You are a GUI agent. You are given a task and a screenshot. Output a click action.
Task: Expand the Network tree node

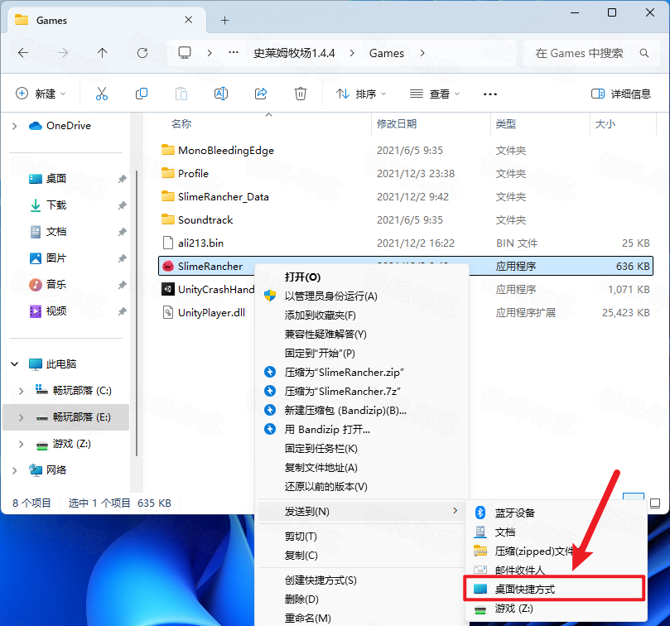pos(15,470)
